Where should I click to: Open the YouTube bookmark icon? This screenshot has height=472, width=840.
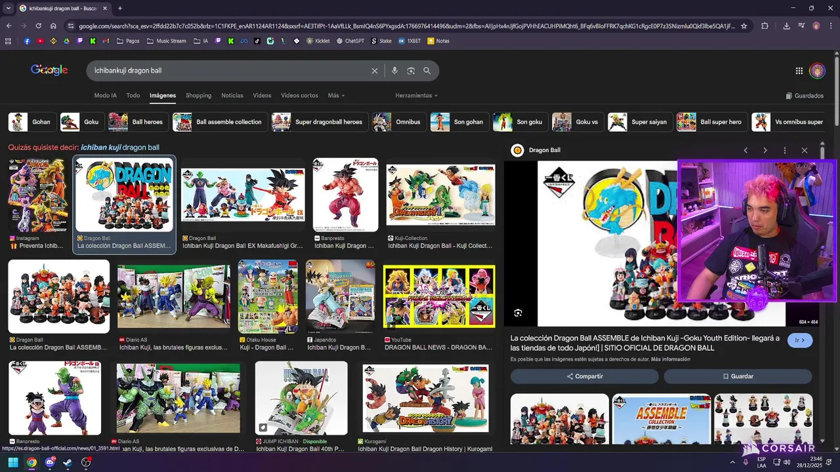(40, 41)
